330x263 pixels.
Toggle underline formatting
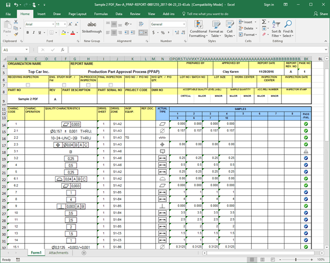point(38,32)
